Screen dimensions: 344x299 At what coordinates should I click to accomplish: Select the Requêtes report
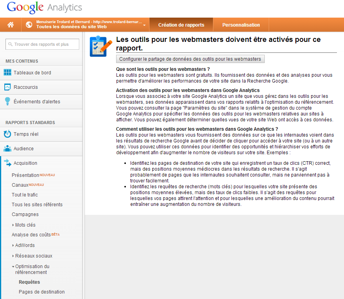29,282
